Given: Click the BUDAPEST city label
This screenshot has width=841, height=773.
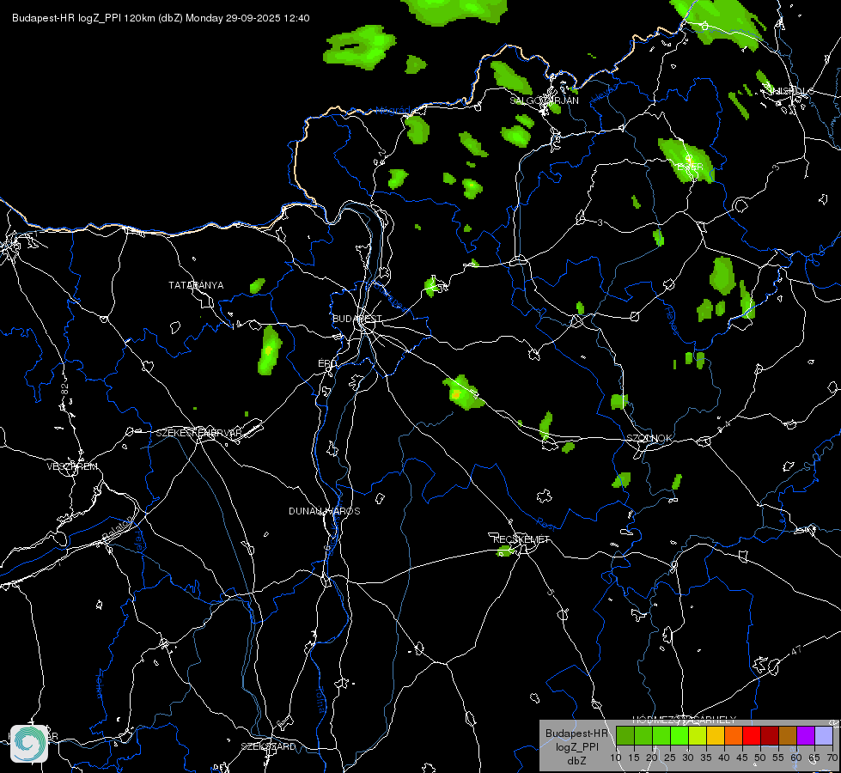Looking at the screenshot, I should tap(357, 319).
